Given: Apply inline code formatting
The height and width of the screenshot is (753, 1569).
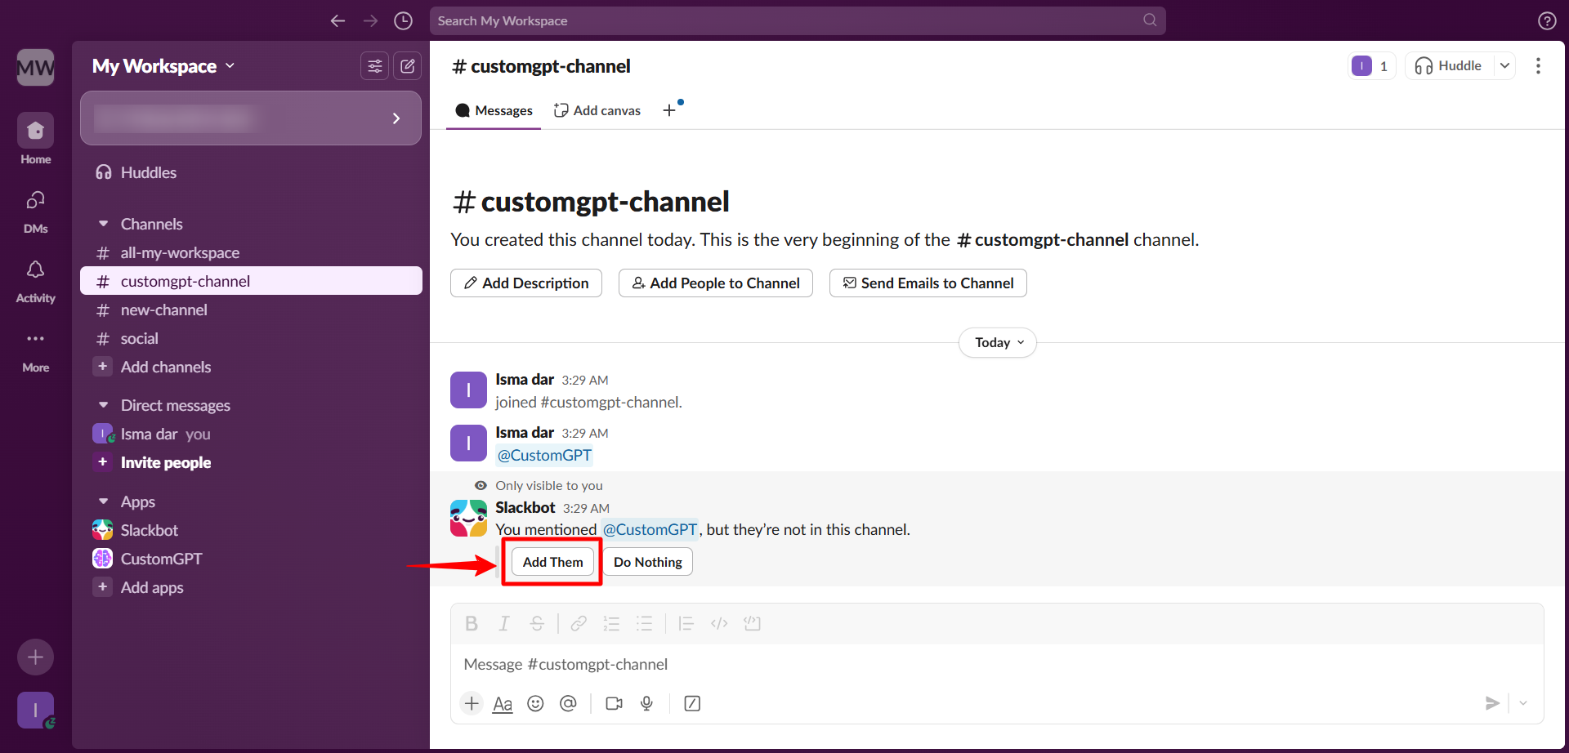Looking at the screenshot, I should pyautogui.click(x=719, y=624).
